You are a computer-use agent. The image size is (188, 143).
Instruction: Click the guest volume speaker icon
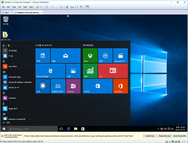click(165, 129)
